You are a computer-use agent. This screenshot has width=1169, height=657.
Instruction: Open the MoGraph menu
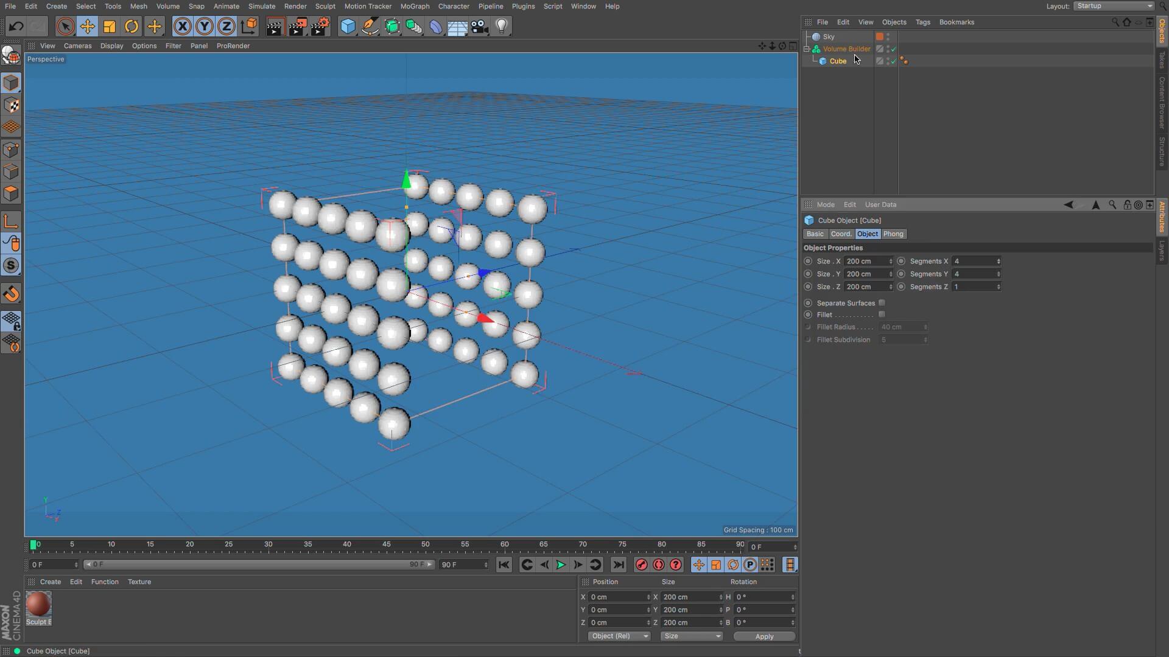(415, 6)
